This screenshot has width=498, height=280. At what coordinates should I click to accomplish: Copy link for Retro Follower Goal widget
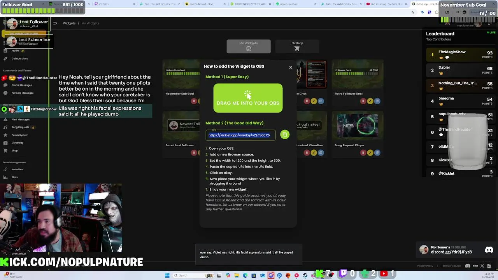click(x=377, y=101)
